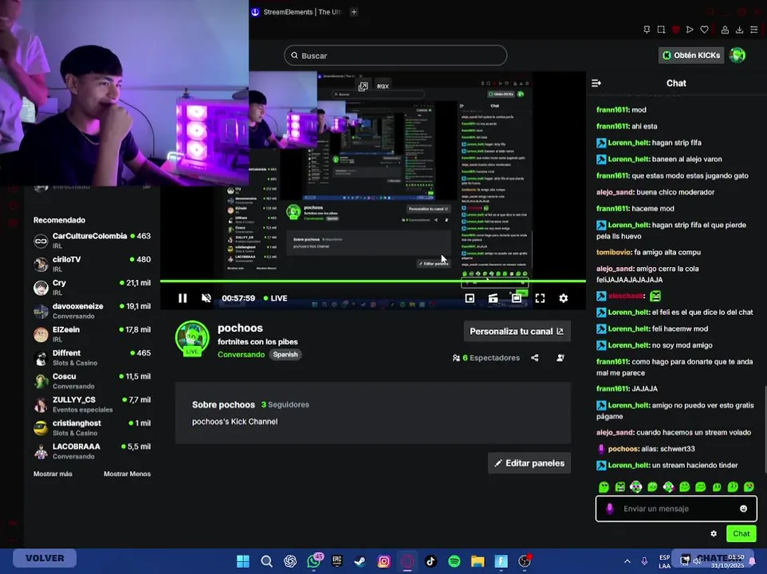This screenshot has width=767, height=574.
Task: Open Spotify from the taskbar
Action: 454,560
